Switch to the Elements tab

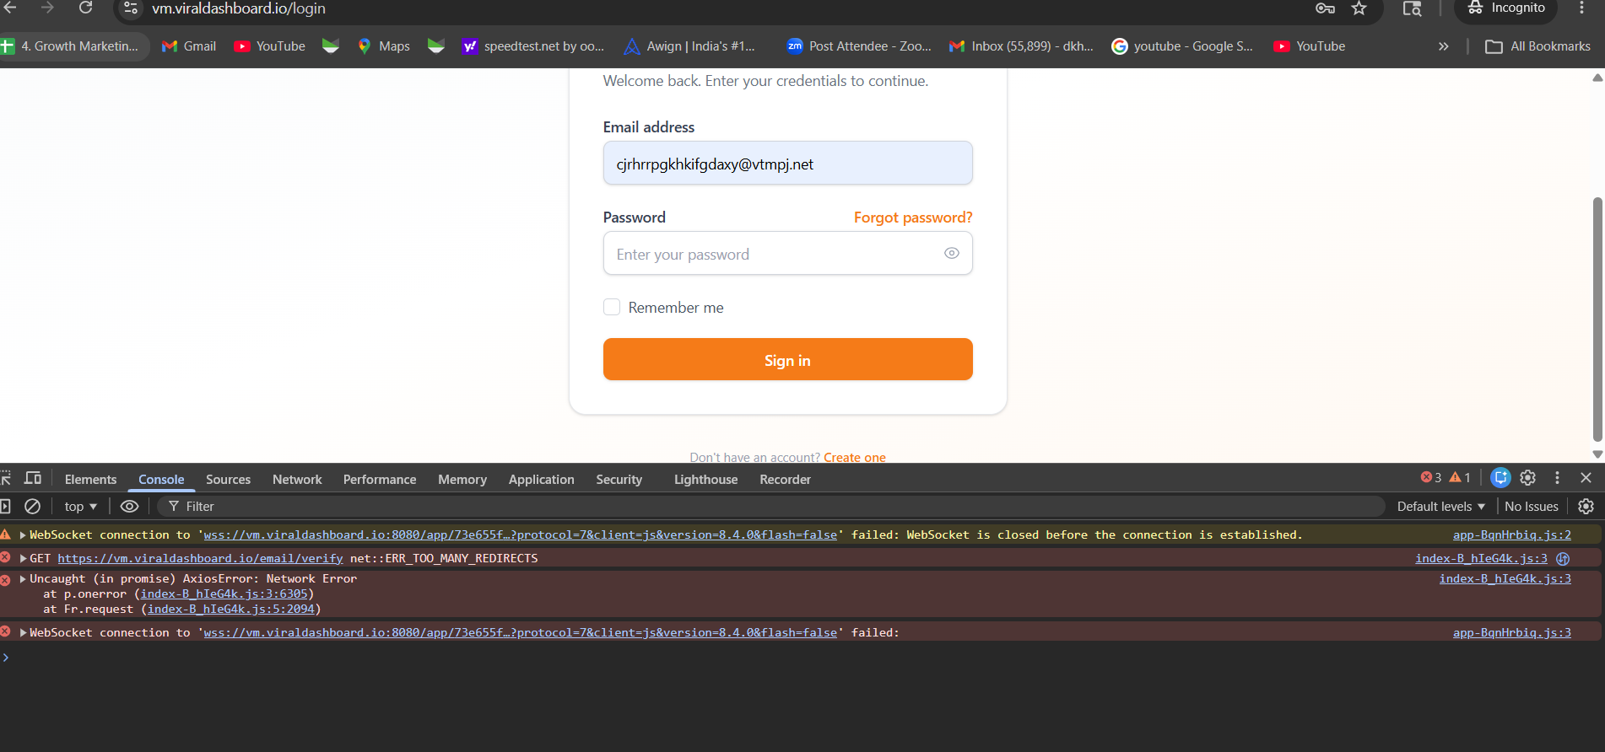point(90,479)
